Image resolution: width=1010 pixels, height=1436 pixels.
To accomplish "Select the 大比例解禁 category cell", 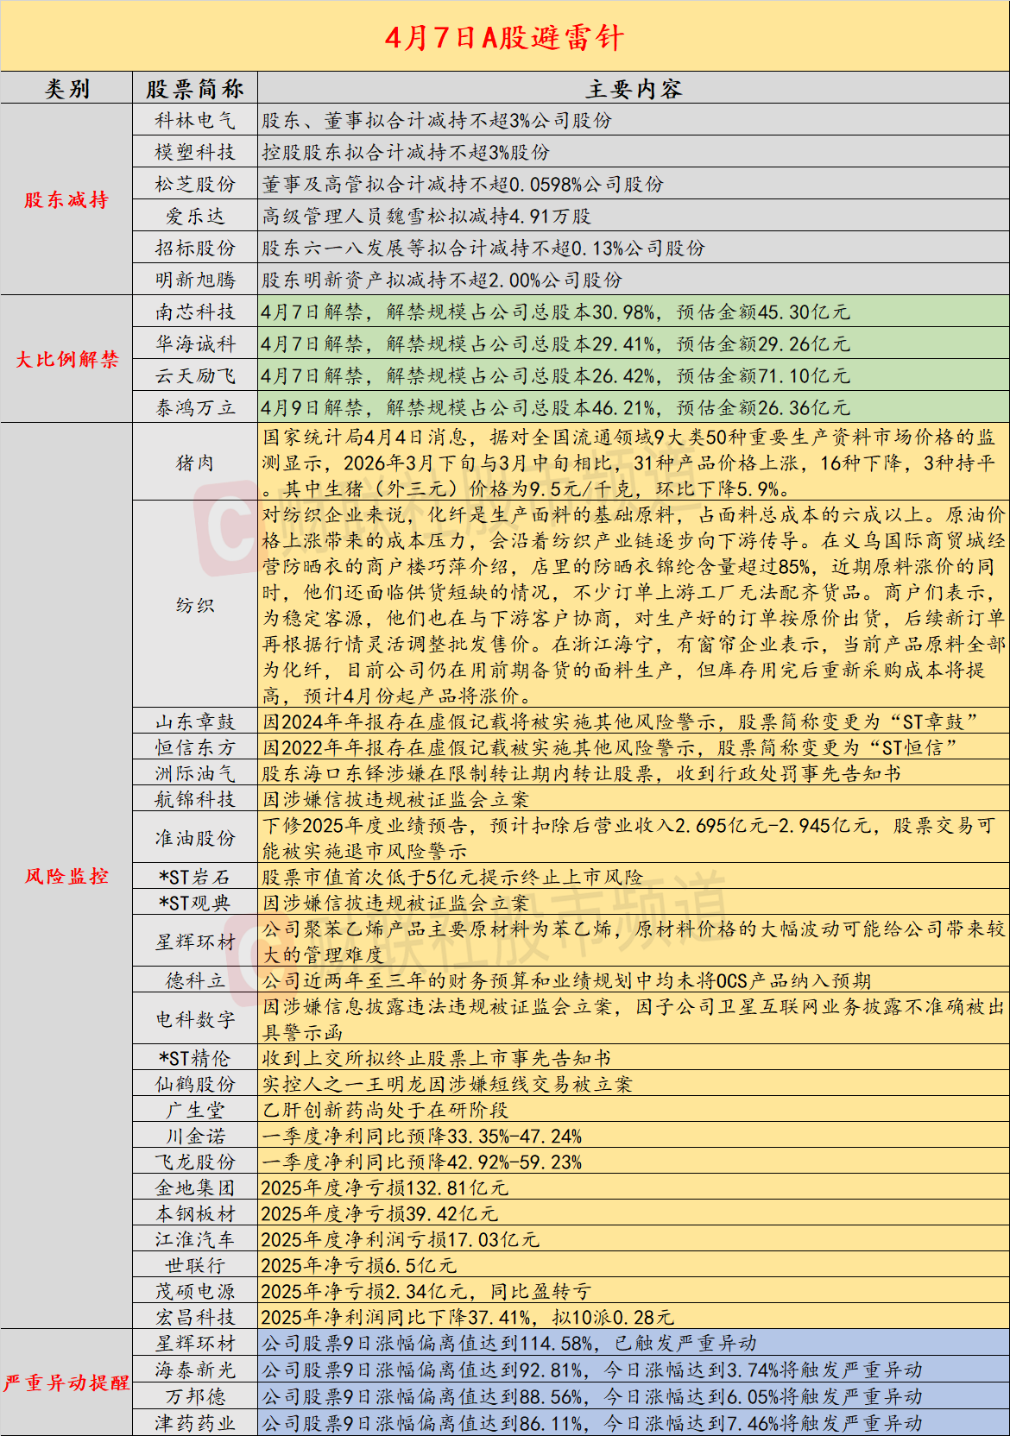I will 66,359.
